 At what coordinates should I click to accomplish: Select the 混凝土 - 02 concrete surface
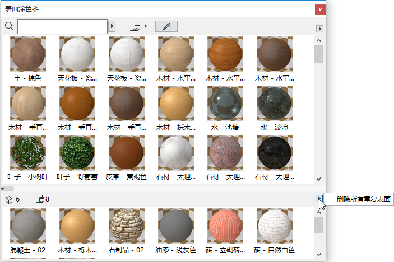27,226
